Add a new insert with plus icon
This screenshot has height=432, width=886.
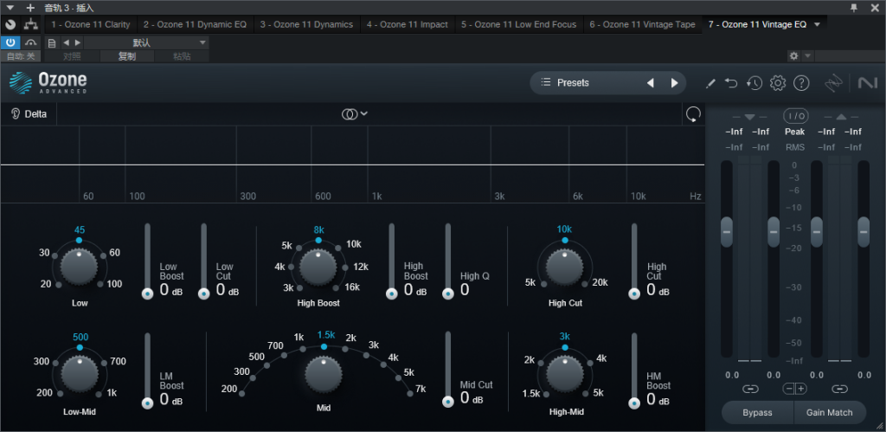pyautogui.click(x=30, y=8)
